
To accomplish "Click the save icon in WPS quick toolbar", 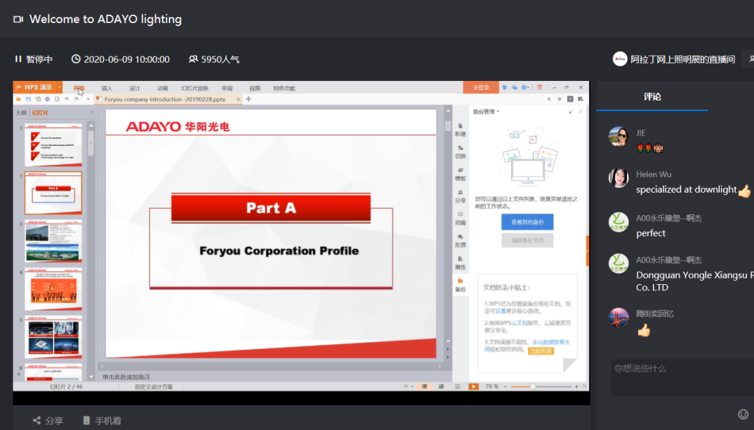I will tap(29, 99).
